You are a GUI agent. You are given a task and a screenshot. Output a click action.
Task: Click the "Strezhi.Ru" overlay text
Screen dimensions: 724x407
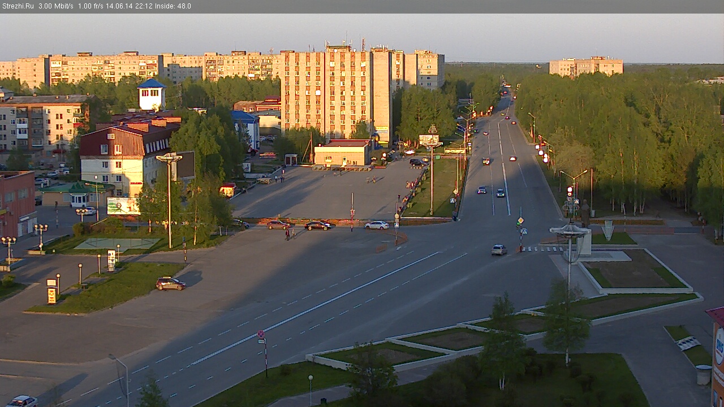[x=18, y=6]
